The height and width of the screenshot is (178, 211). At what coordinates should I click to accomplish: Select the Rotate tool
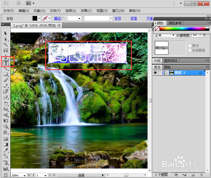coord(5,104)
